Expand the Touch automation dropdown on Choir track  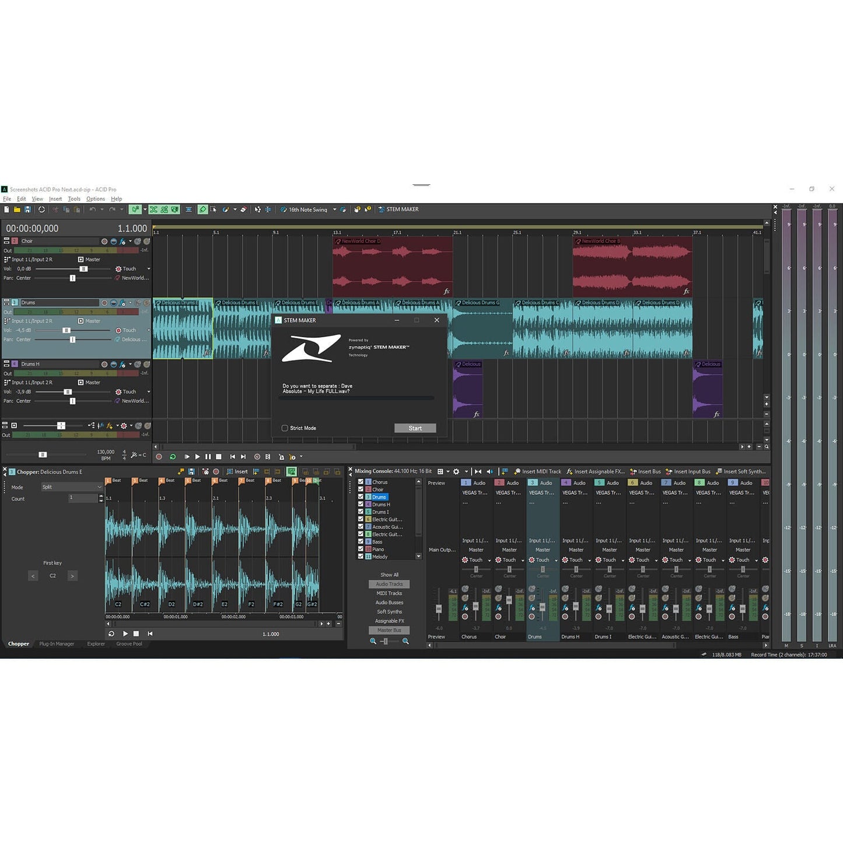pos(149,268)
